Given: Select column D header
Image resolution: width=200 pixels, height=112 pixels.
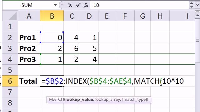Looking at the screenshot, I should pyautogui.click(x=89, y=16).
